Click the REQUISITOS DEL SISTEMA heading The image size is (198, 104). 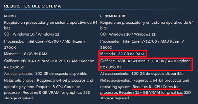point(32,6)
